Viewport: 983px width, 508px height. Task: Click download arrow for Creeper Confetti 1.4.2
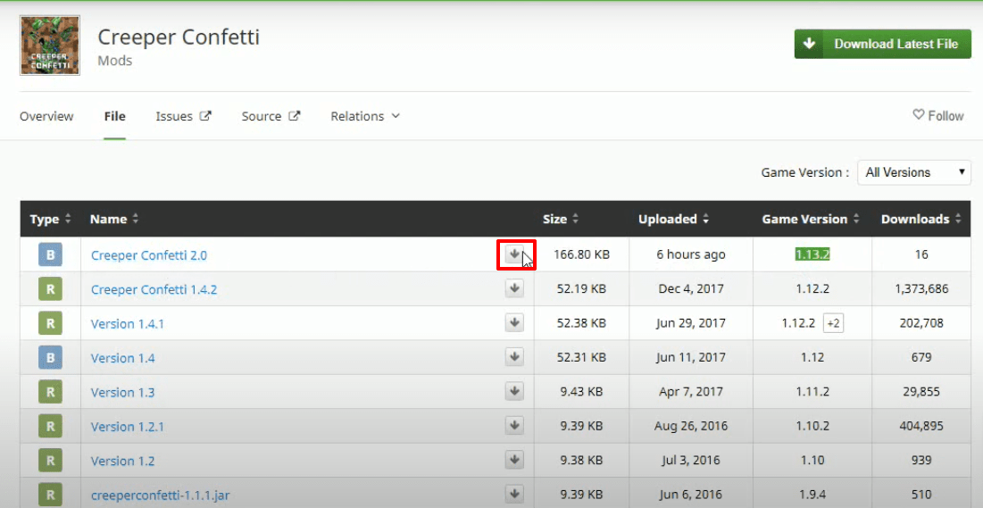(x=514, y=288)
